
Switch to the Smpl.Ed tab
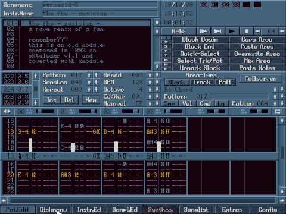[125, 210]
